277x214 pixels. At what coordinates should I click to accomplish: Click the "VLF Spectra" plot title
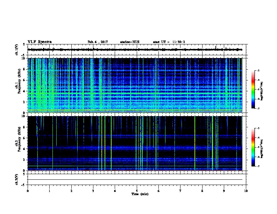(x=40, y=42)
